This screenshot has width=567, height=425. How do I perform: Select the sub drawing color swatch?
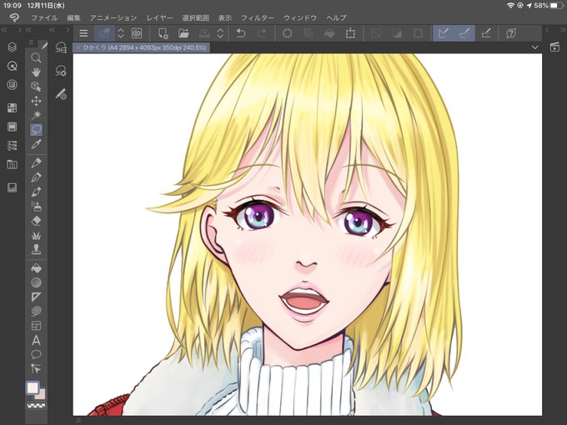[x=41, y=395]
